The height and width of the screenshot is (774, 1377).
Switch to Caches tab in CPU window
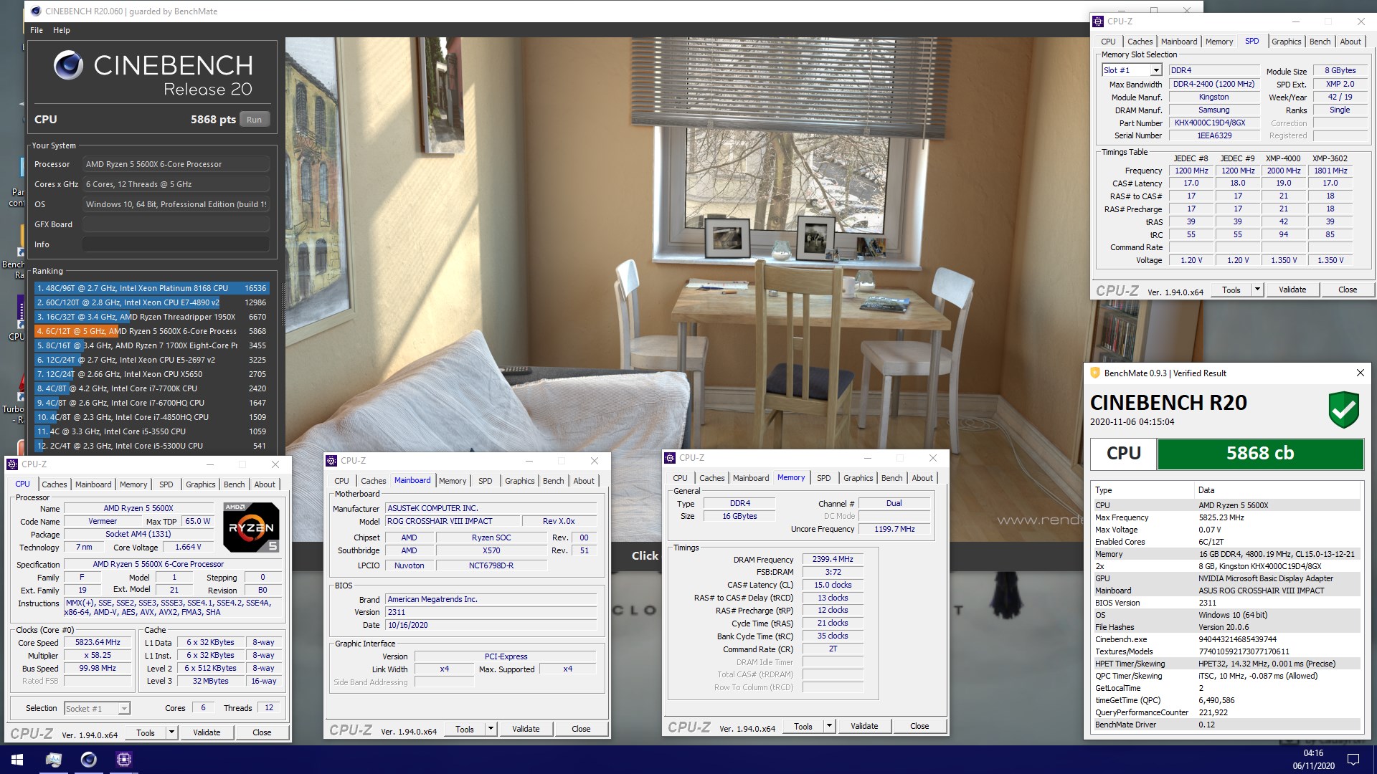(54, 484)
